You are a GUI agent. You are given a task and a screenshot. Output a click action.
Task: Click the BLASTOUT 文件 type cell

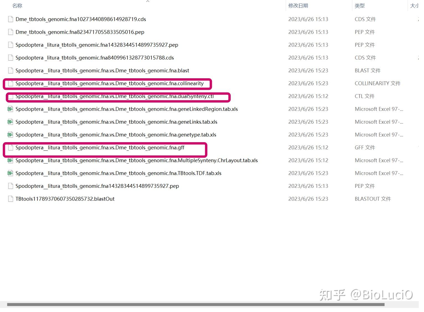pyautogui.click(x=373, y=199)
